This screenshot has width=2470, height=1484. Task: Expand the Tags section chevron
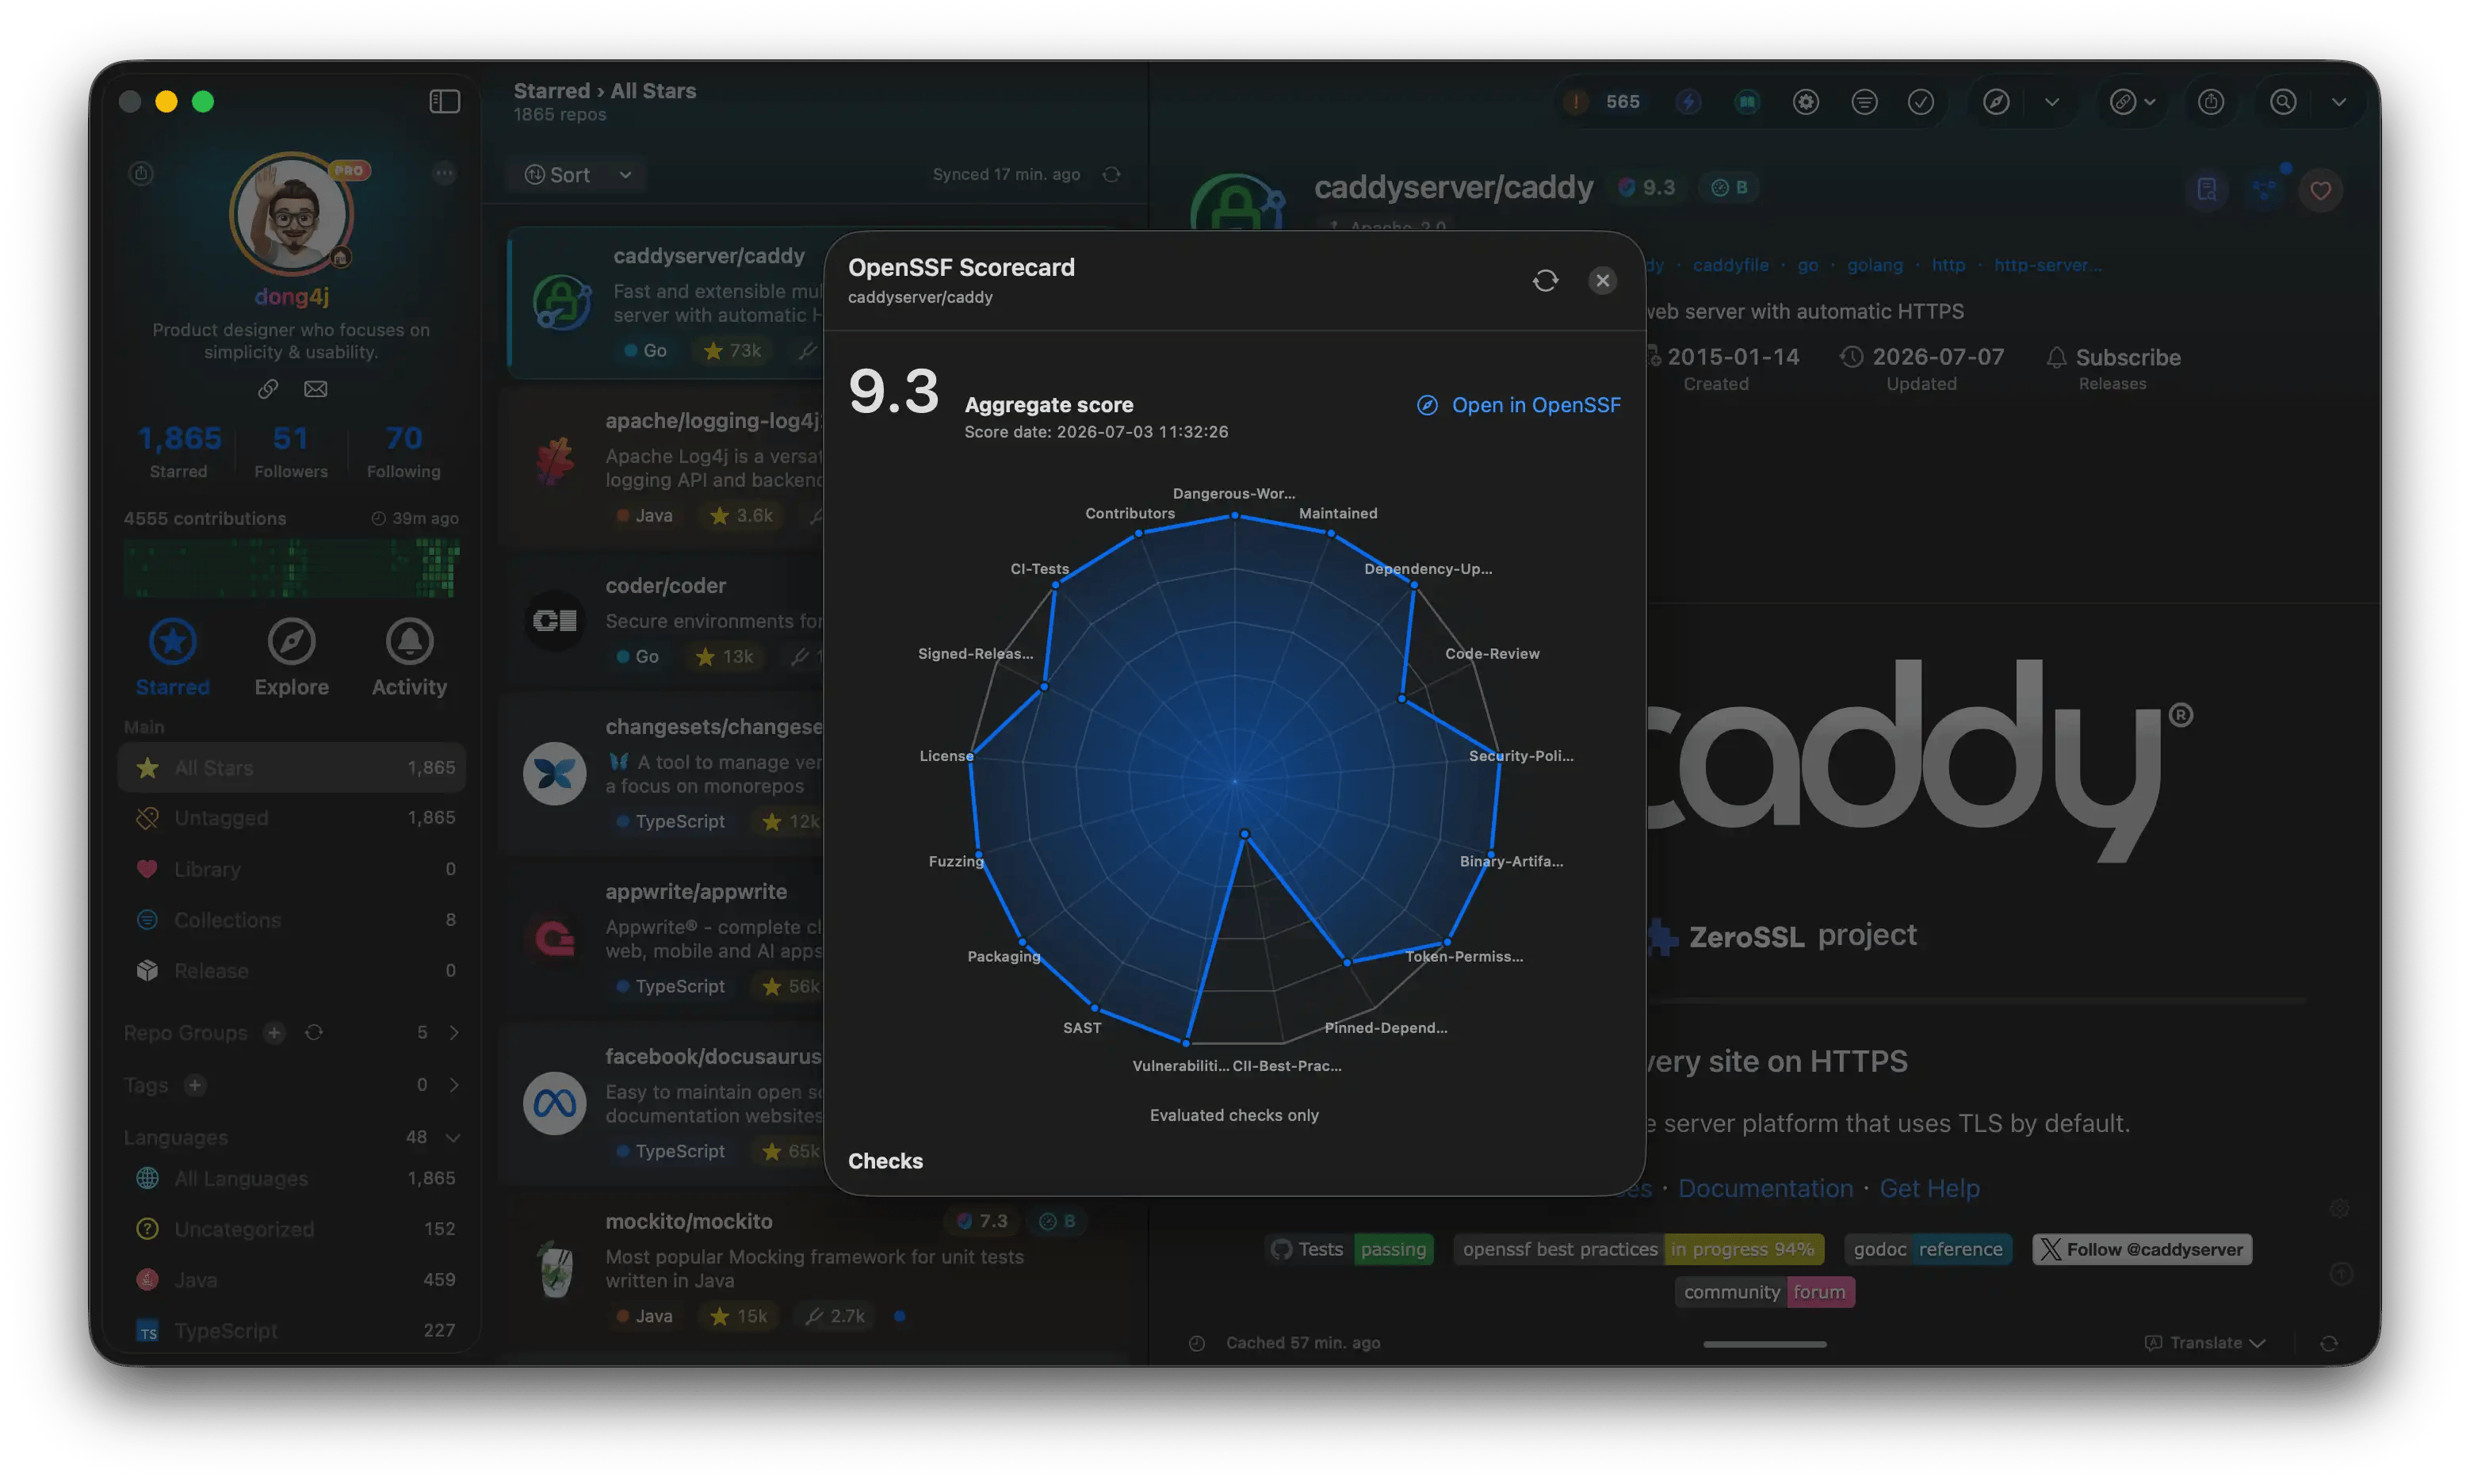point(454,1085)
